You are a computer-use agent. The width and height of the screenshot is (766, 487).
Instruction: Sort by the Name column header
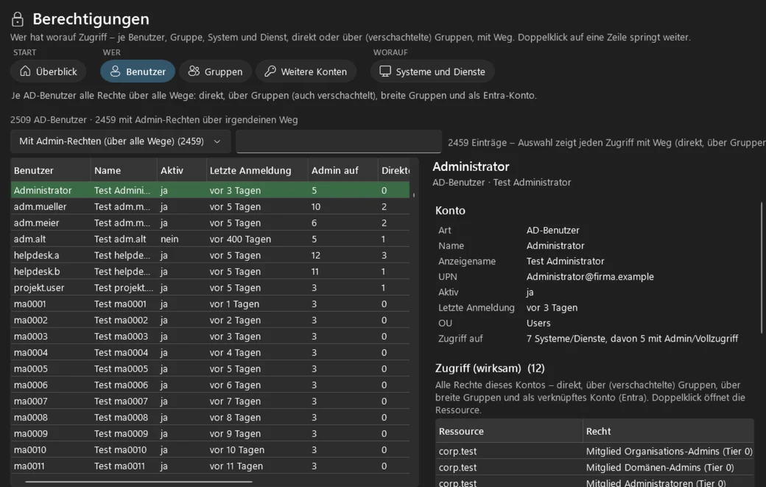click(124, 170)
